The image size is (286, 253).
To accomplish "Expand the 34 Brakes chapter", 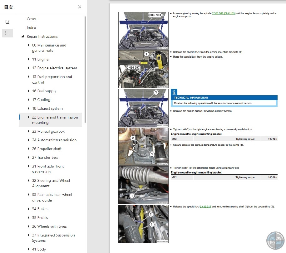I will [29, 209].
